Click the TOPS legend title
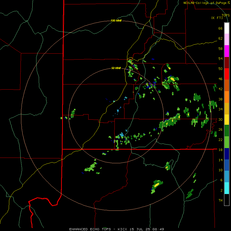The image size is (231, 231). click(226, 15)
